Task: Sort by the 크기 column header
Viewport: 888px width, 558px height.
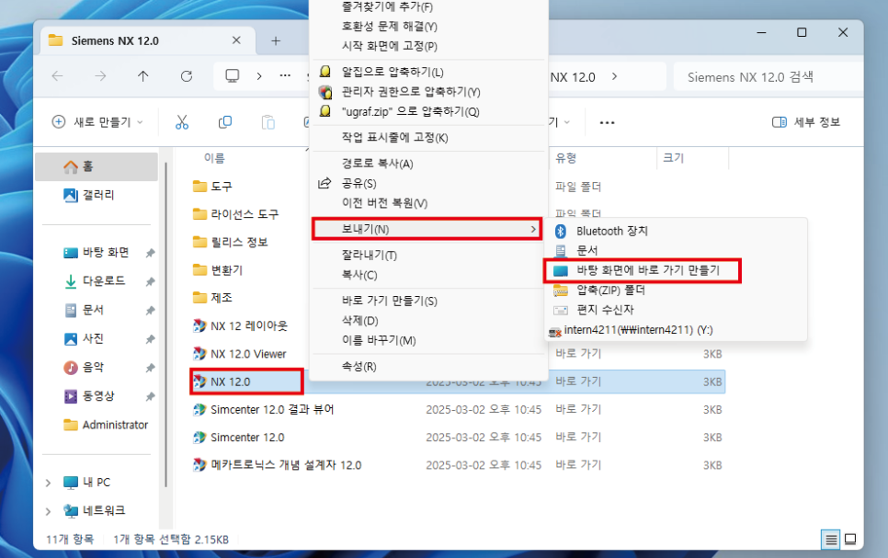Action: [x=674, y=158]
